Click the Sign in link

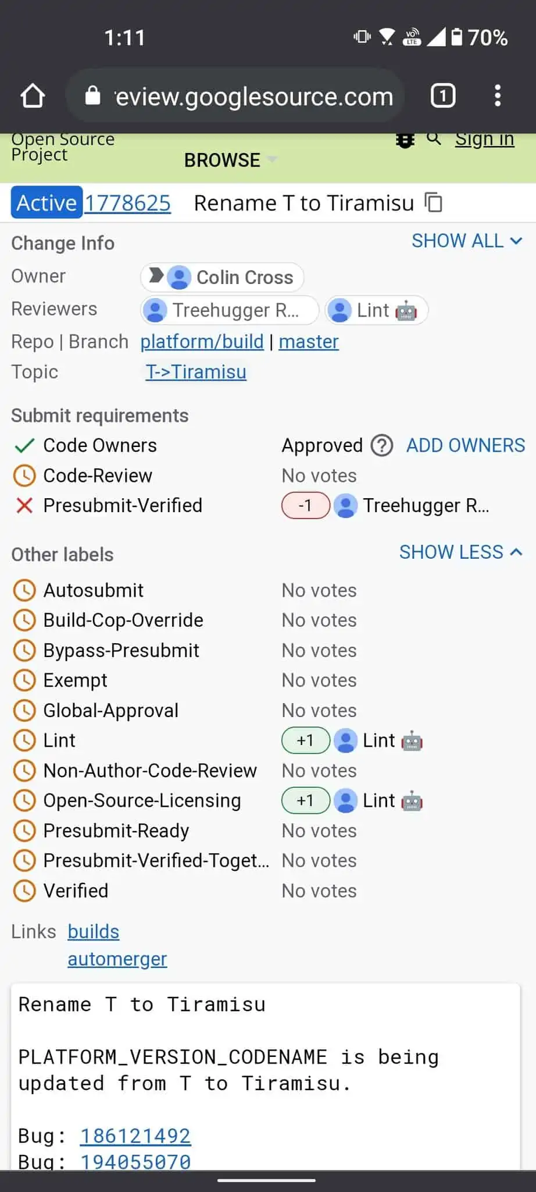coord(484,140)
